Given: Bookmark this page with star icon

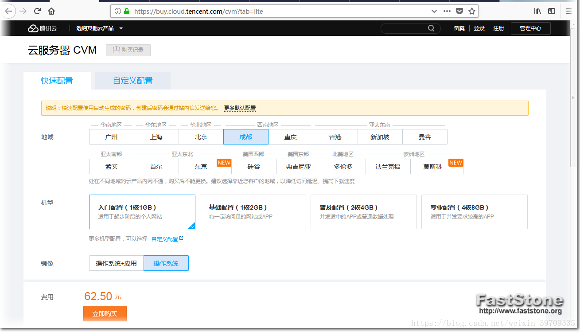Looking at the screenshot, I should [x=472, y=11].
